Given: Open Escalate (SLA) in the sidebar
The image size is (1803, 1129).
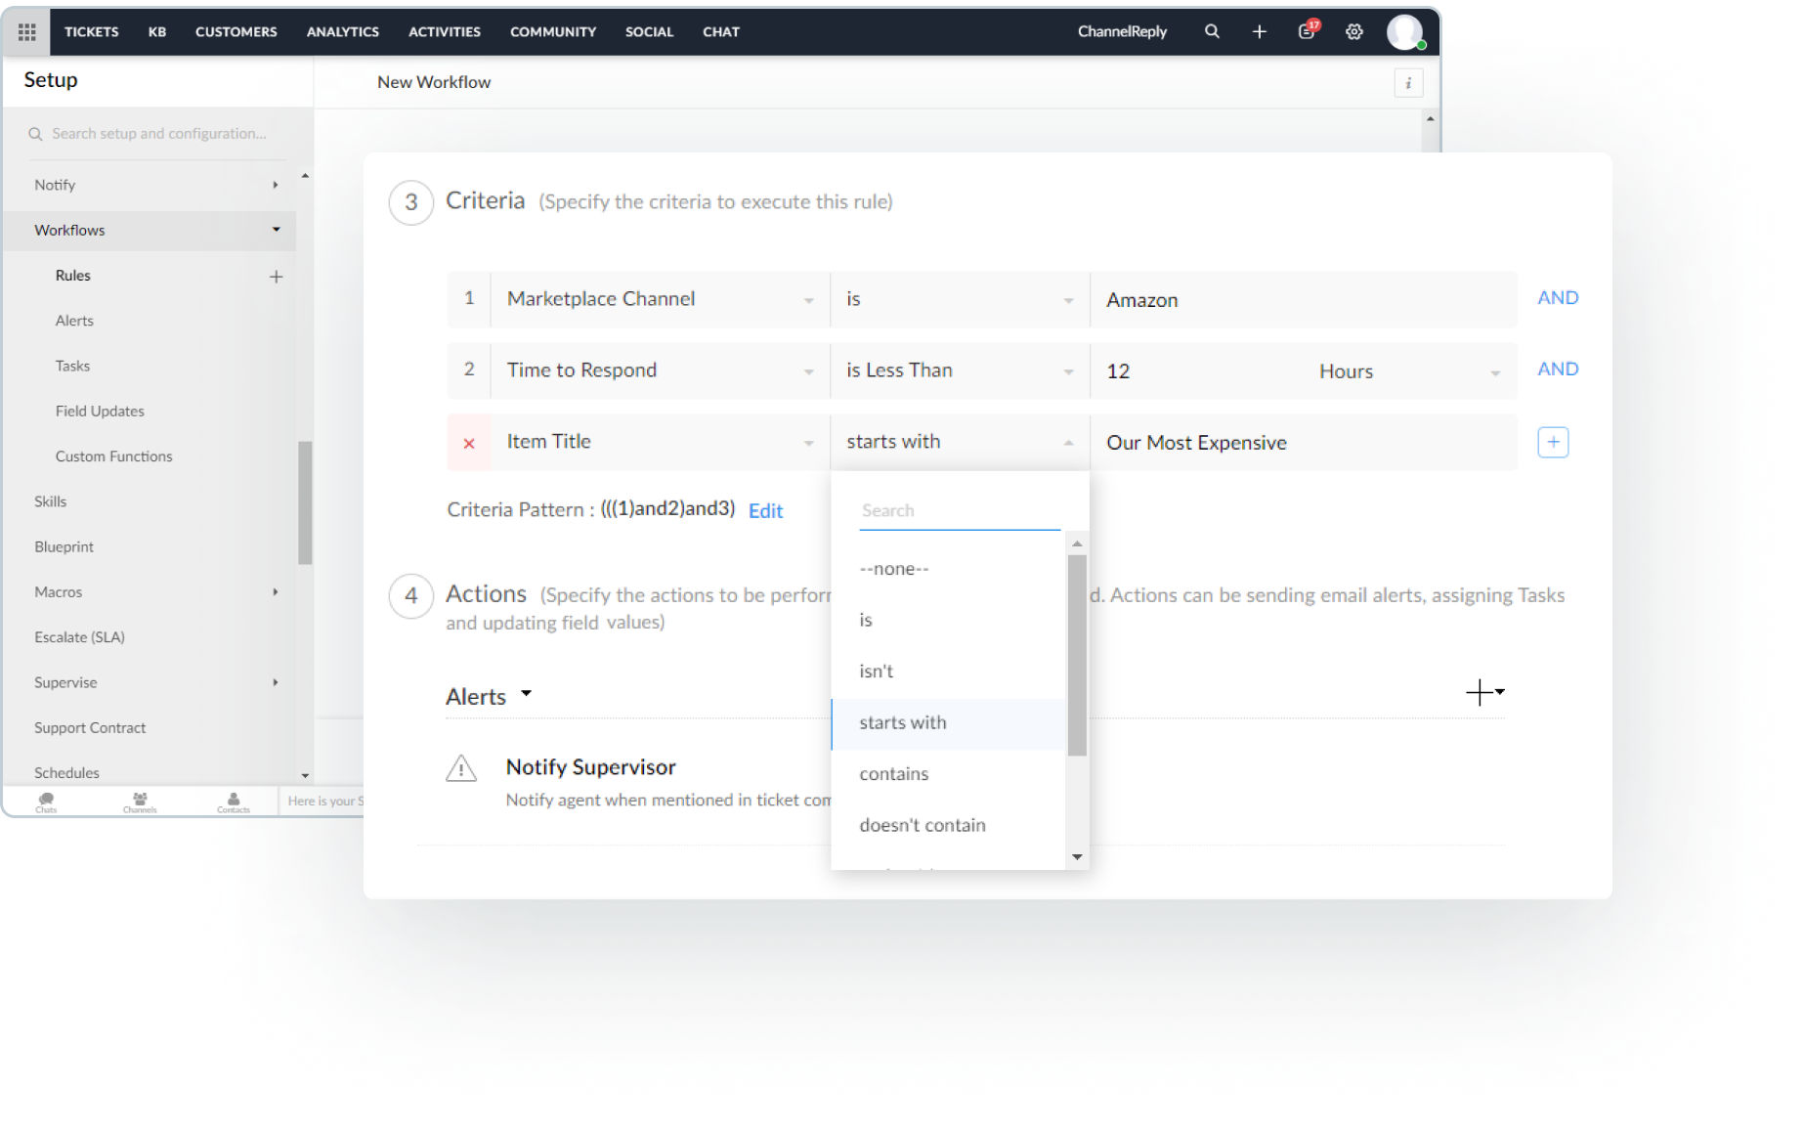Looking at the screenshot, I should coord(79,637).
